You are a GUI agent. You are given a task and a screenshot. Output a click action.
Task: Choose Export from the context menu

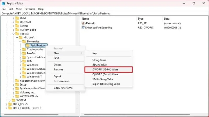coord(66,76)
